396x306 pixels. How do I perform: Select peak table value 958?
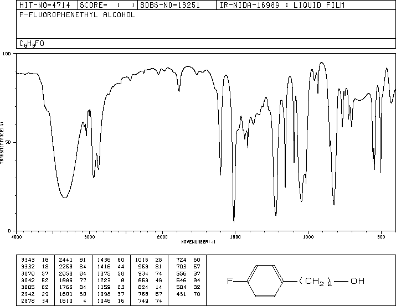click(143, 267)
